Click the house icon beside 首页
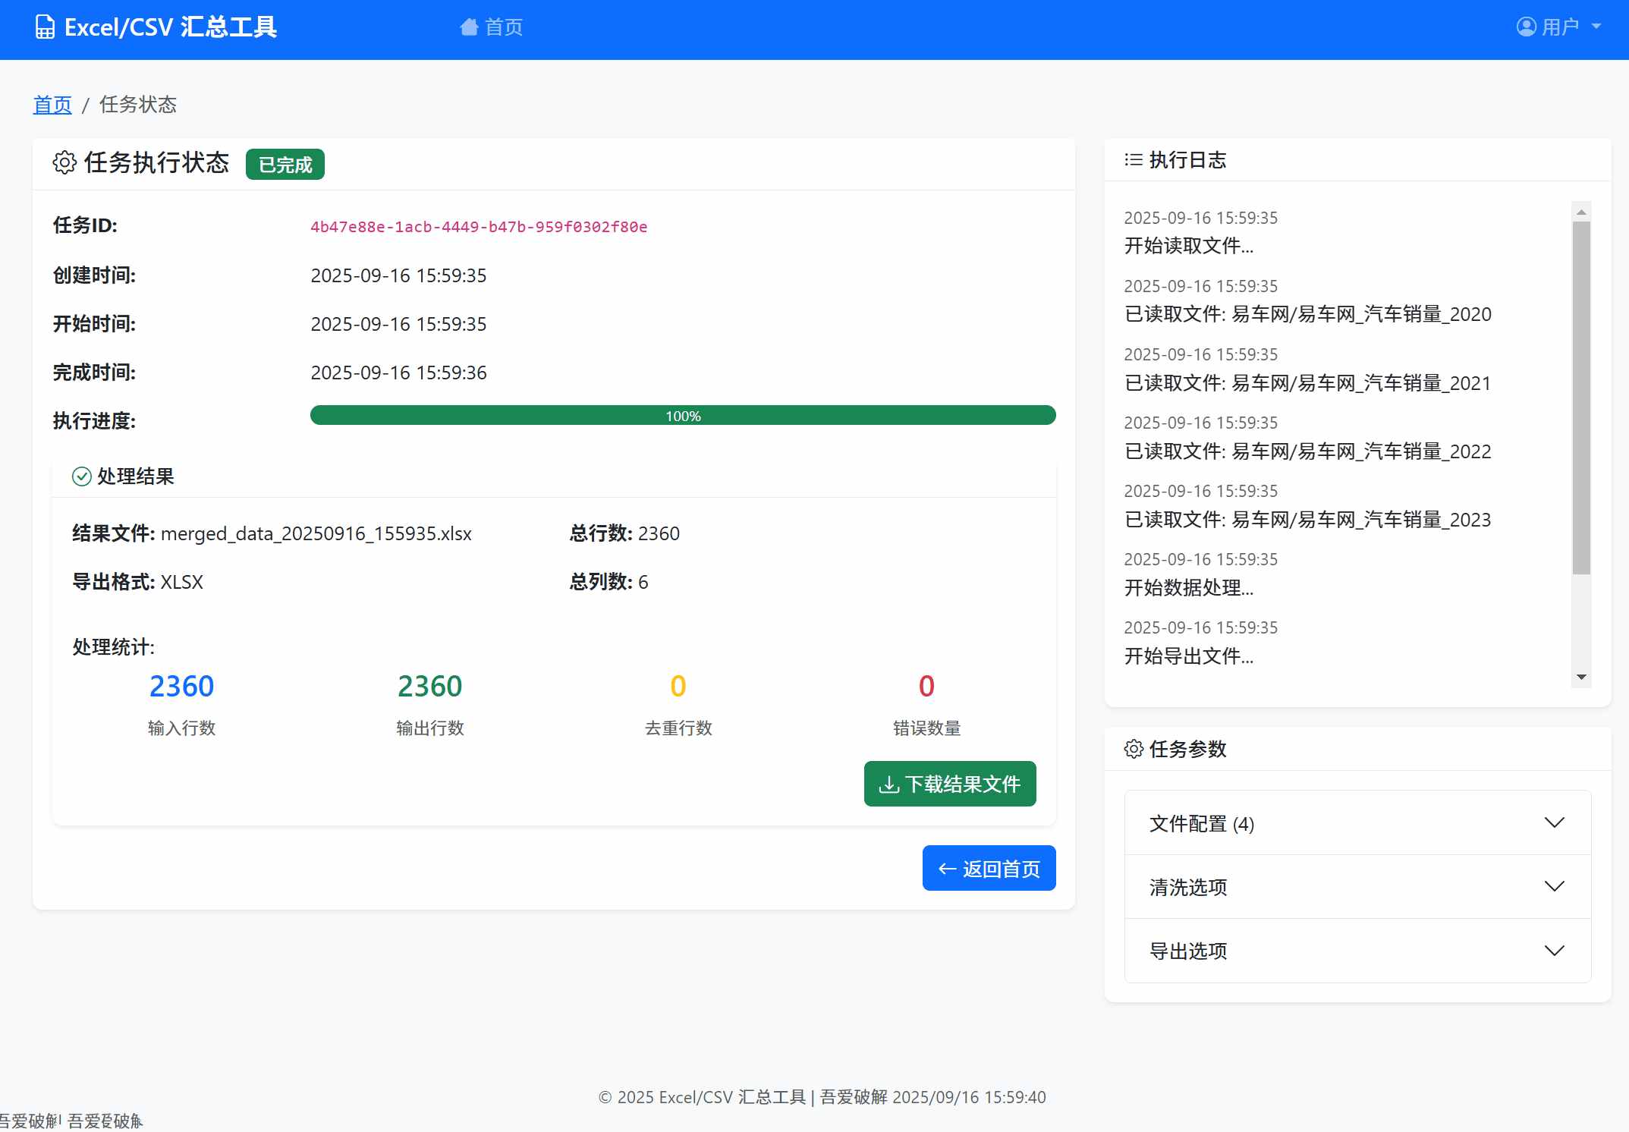 click(469, 27)
